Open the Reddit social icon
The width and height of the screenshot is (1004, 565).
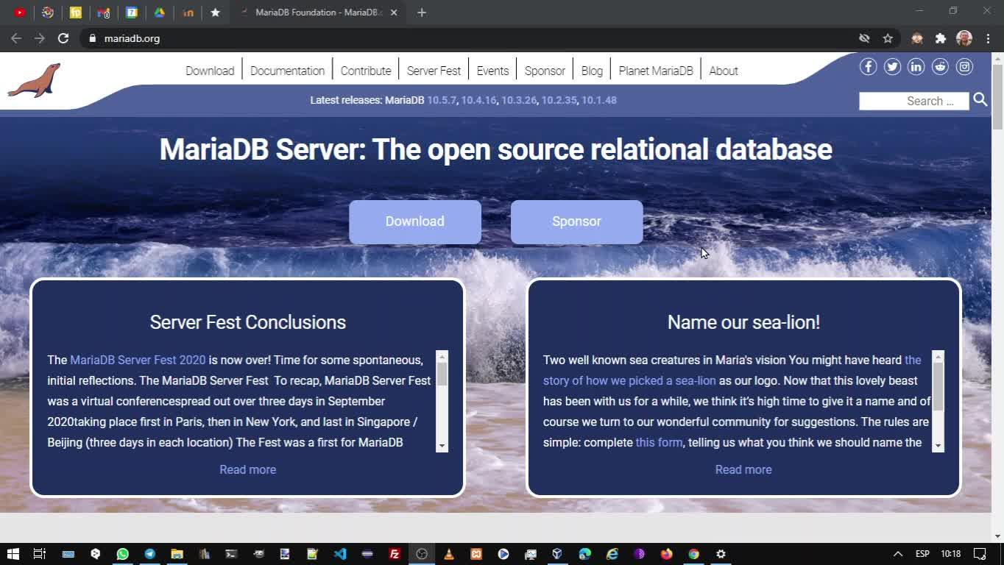[x=940, y=67]
